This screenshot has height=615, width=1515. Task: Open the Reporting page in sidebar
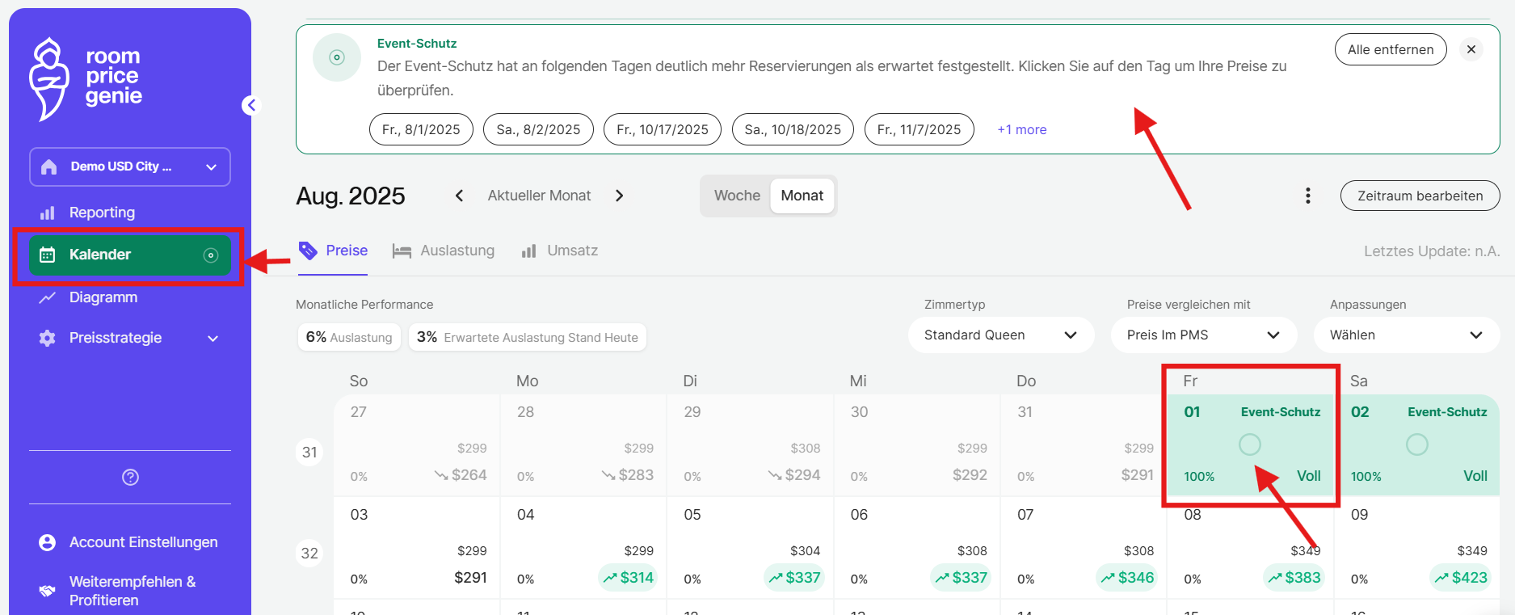102,213
